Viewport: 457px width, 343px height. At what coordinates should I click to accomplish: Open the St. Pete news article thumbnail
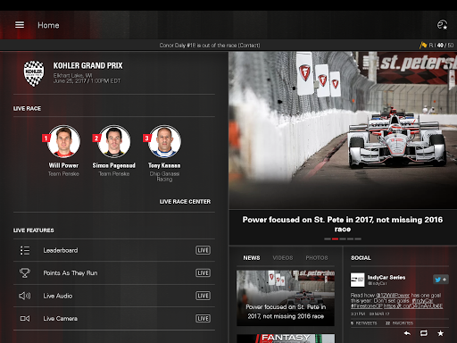click(286, 297)
